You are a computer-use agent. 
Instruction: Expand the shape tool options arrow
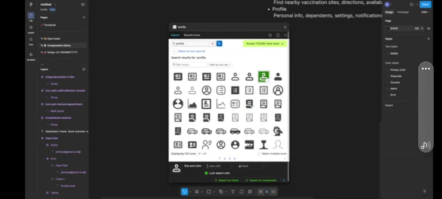tap(214, 192)
